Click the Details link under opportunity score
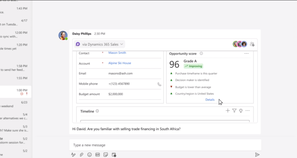 point(210,100)
